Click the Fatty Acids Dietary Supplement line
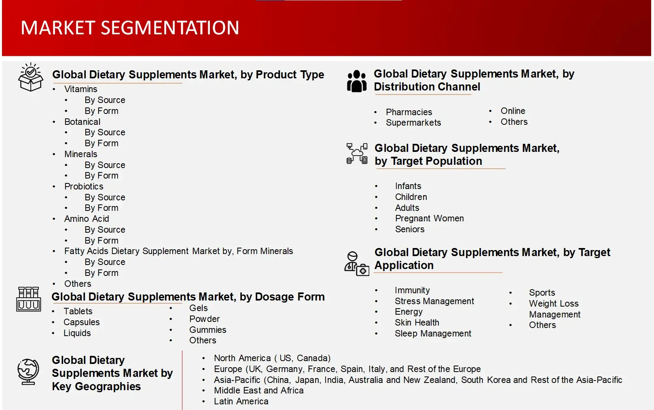Viewport: 654px width, 410px height. tap(179, 251)
